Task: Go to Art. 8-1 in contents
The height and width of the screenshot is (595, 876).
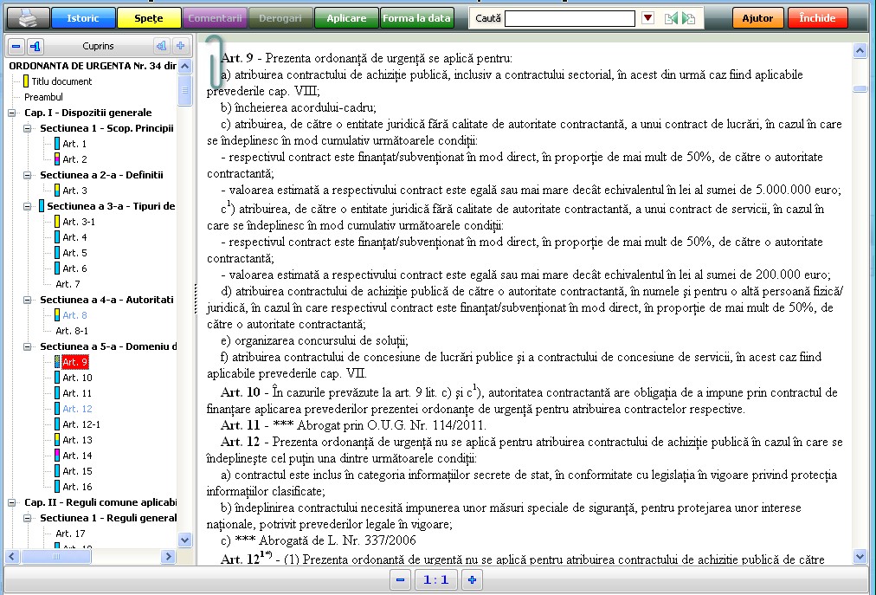Action: click(72, 331)
